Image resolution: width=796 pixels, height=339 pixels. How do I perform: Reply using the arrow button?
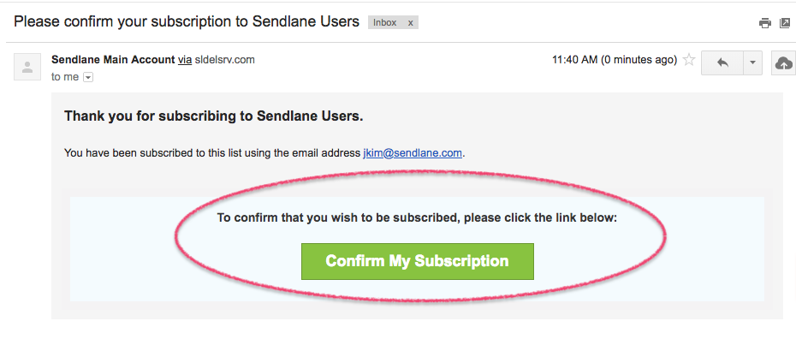point(722,62)
